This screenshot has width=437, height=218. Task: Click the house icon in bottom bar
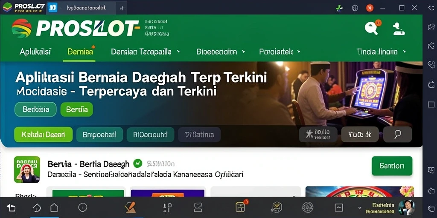tap(54, 207)
